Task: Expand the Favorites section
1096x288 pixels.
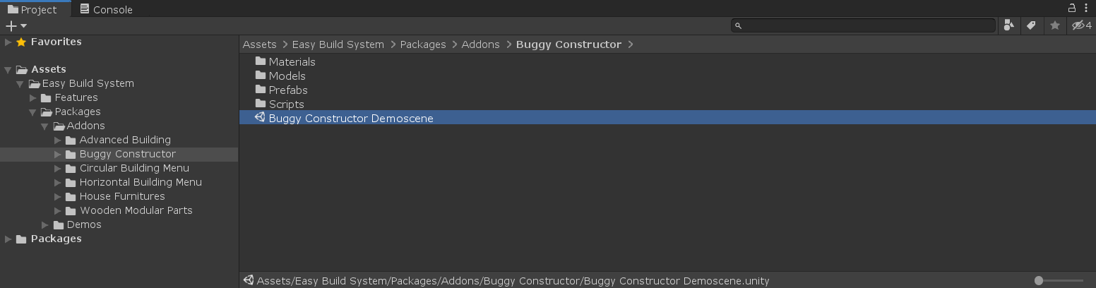Action: [8, 42]
